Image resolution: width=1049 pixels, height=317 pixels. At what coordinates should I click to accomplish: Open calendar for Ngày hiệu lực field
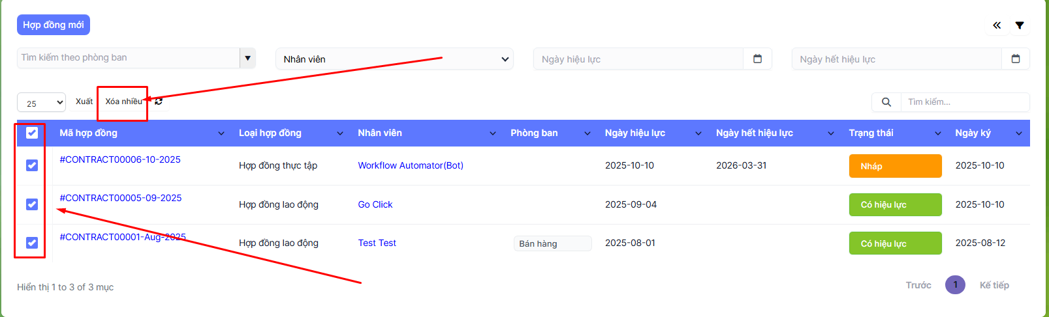coord(757,59)
